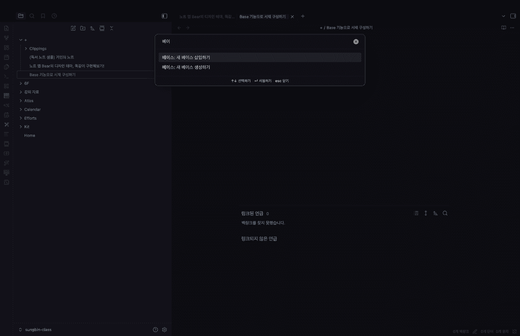Expand the 링크되지 않은 언급 section
Image resolution: width=520 pixels, height=336 pixels.
(259, 239)
